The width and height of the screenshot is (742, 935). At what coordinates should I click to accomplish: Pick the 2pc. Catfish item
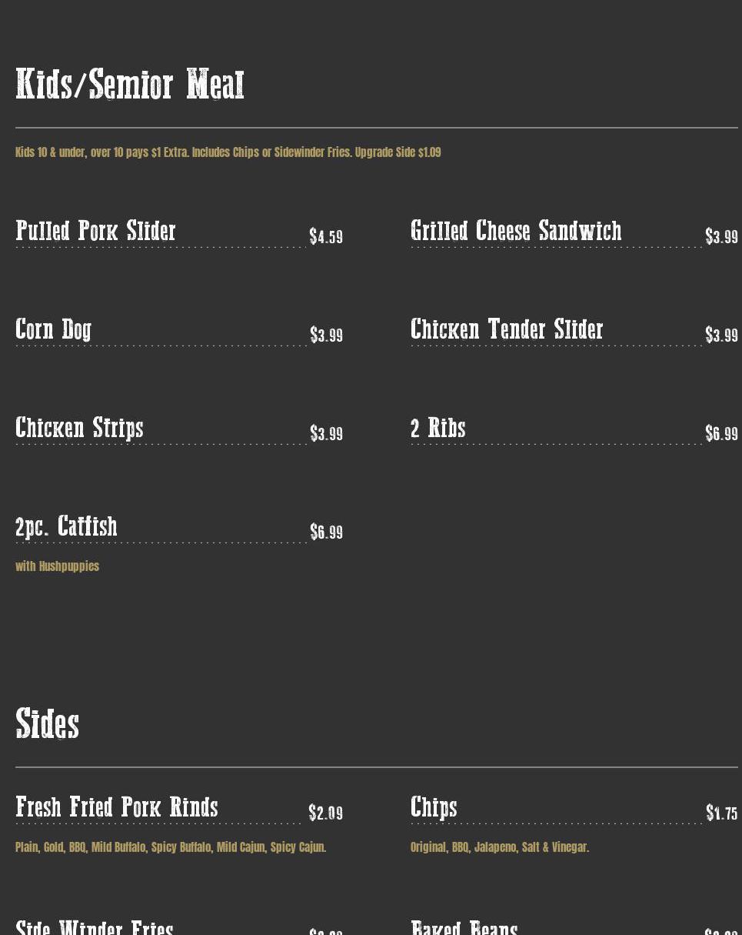tap(67, 526)
